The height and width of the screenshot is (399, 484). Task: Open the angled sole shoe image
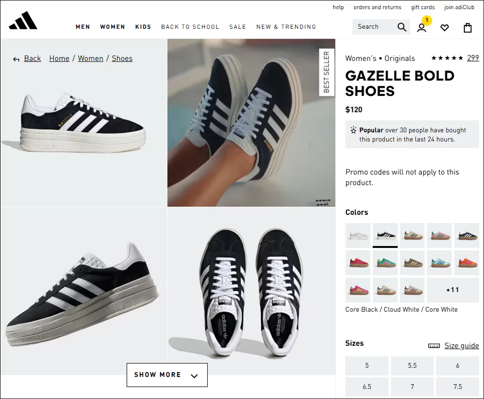click(83, 291)
